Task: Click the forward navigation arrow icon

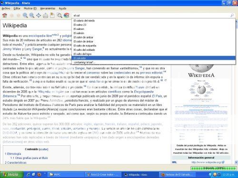Action: [x=19, y=15]
